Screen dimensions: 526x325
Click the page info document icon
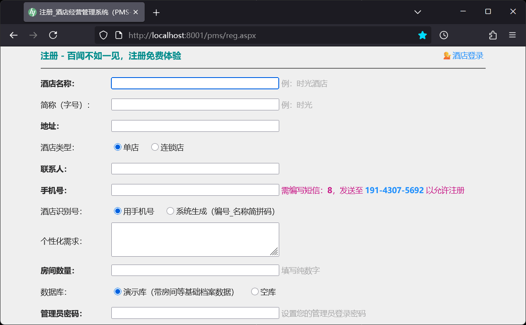(x=118, y=35)
